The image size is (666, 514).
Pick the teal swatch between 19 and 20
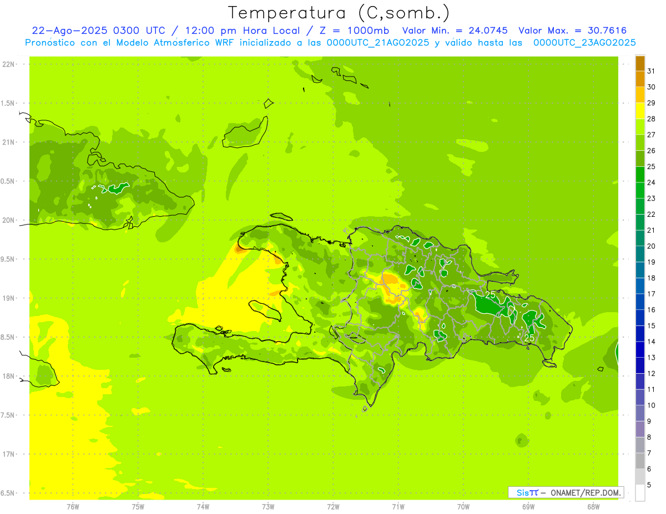click(x=640, y=254)
